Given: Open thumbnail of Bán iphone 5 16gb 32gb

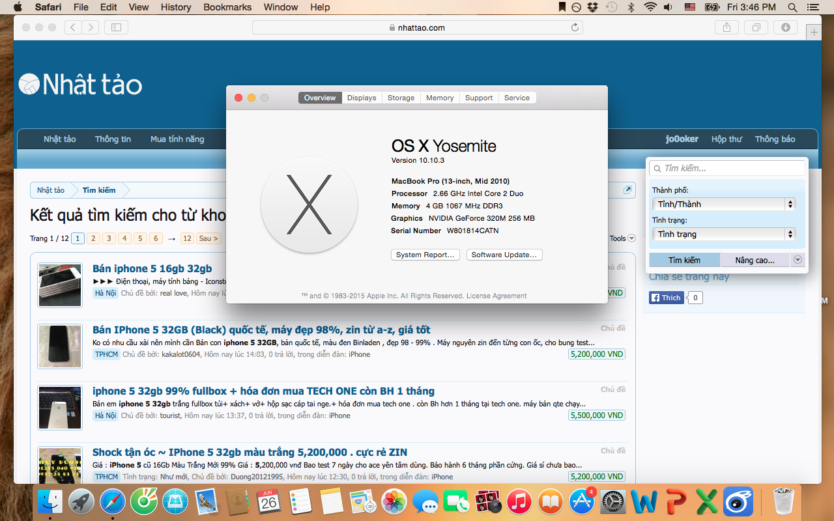Looking at the screenshot, I should click(x=60, y=284).
